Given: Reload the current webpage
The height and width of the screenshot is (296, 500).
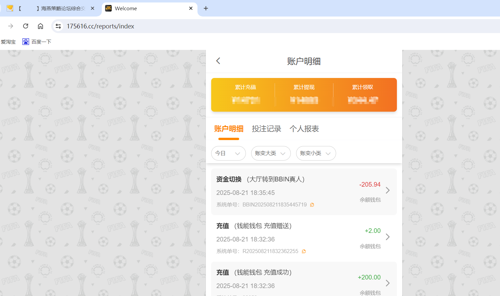Looking at the screenshot, I should click(25, 26).
